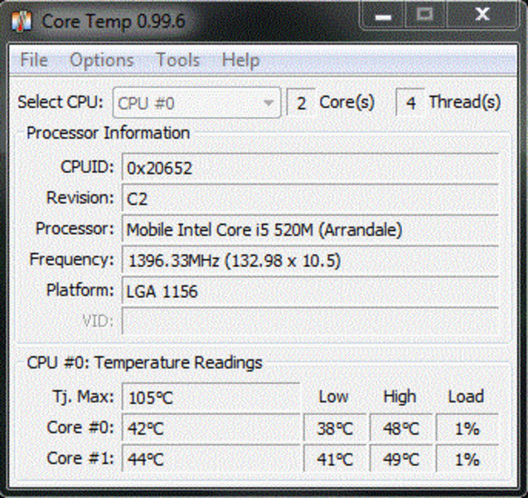Click the core count box showing 2
This screenshot has width=528, height=498.
(301, 102)
